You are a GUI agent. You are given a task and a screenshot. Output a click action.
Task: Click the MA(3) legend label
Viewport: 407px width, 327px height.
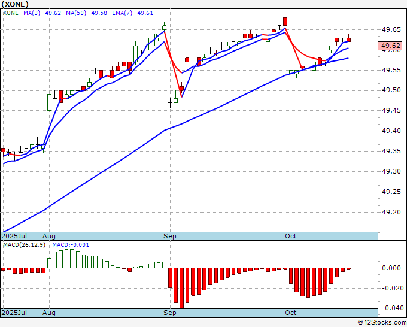[32, 13]
